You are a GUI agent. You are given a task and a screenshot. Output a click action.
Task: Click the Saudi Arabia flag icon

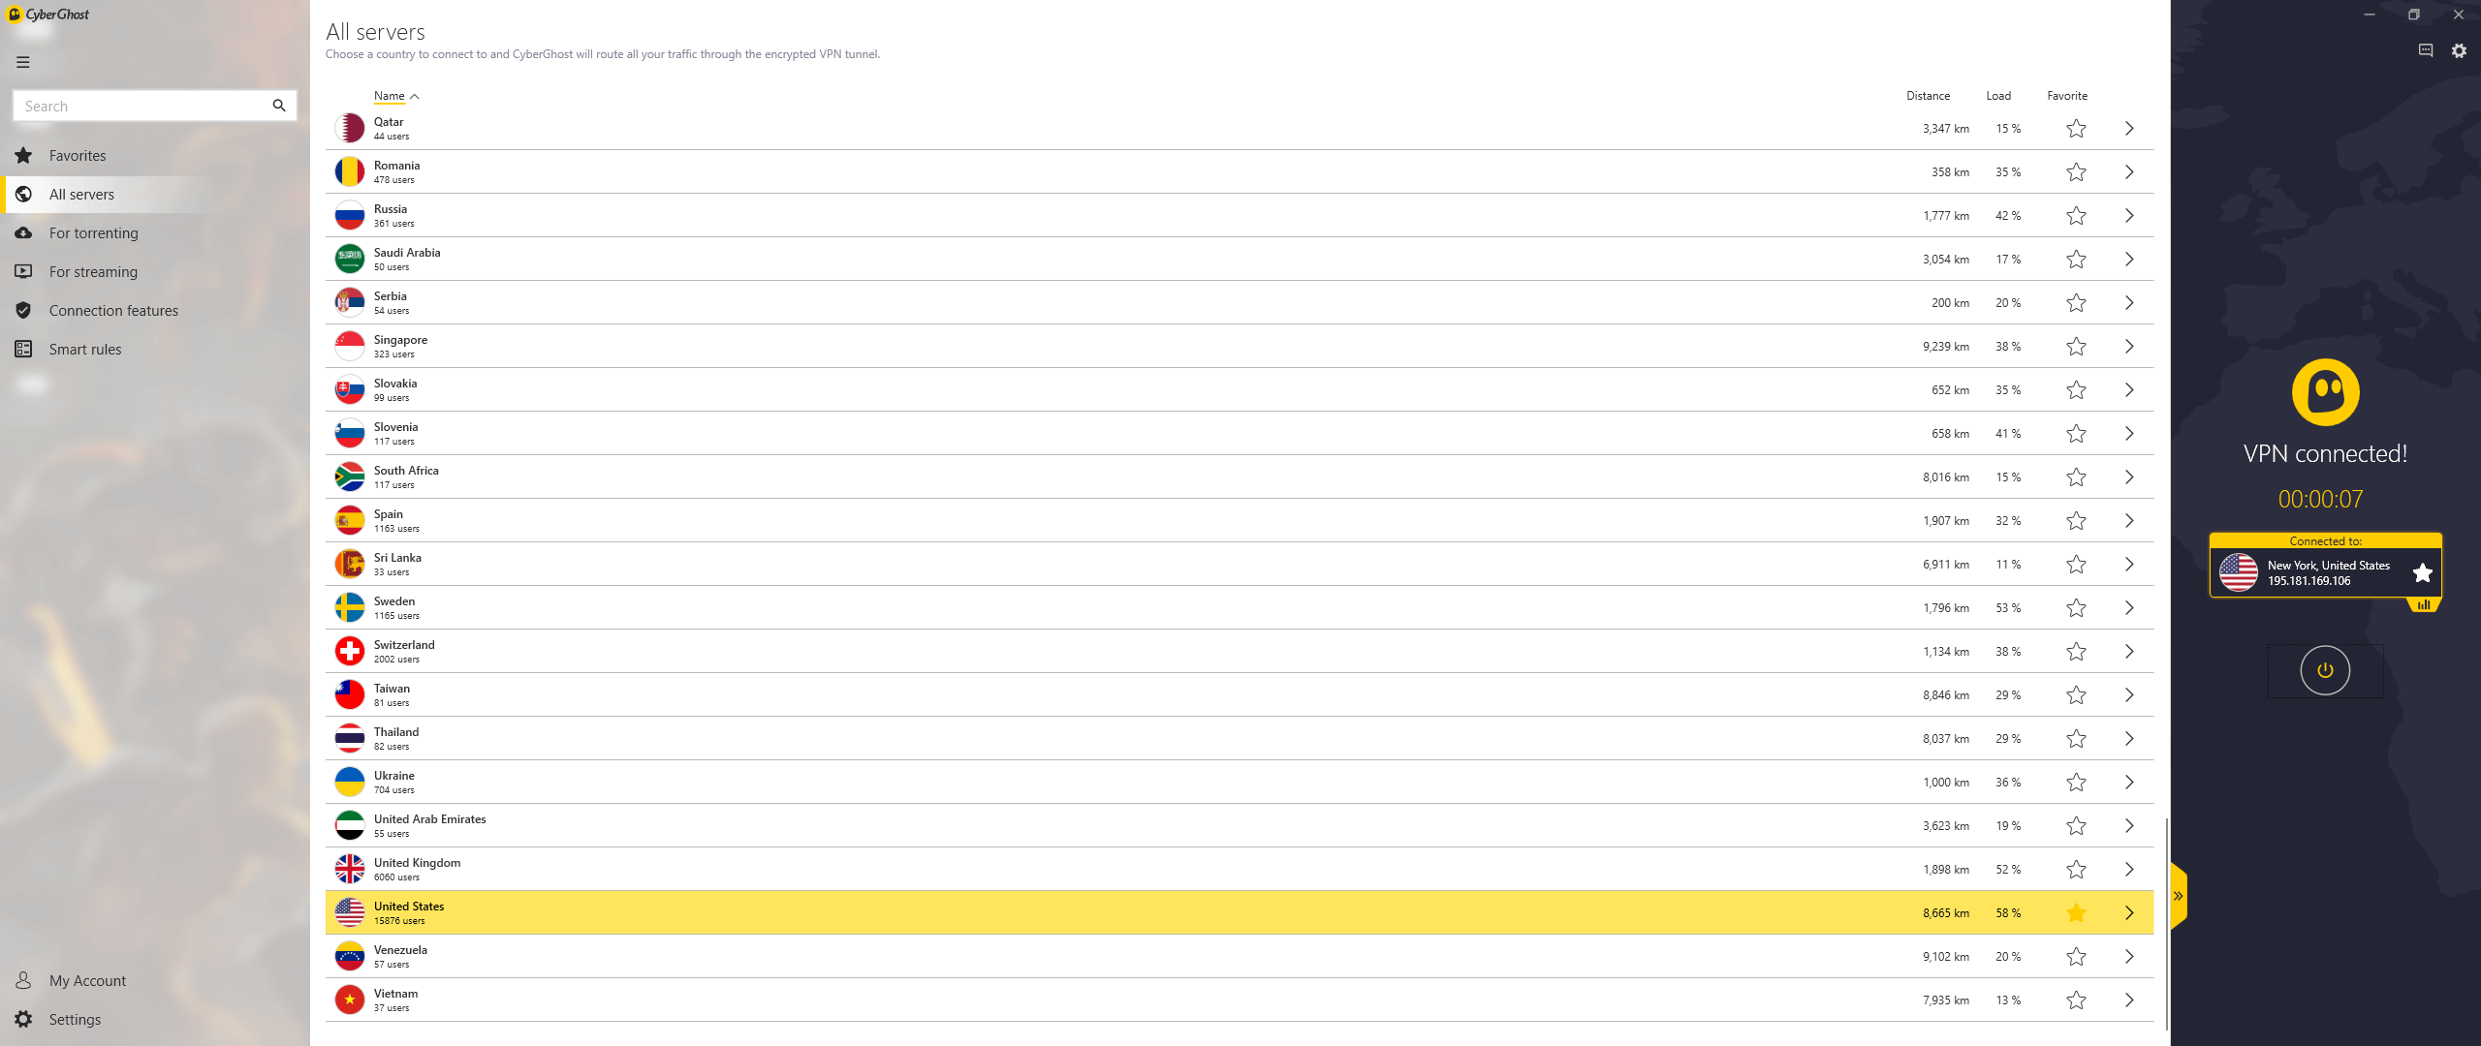(x=350, y=259)
